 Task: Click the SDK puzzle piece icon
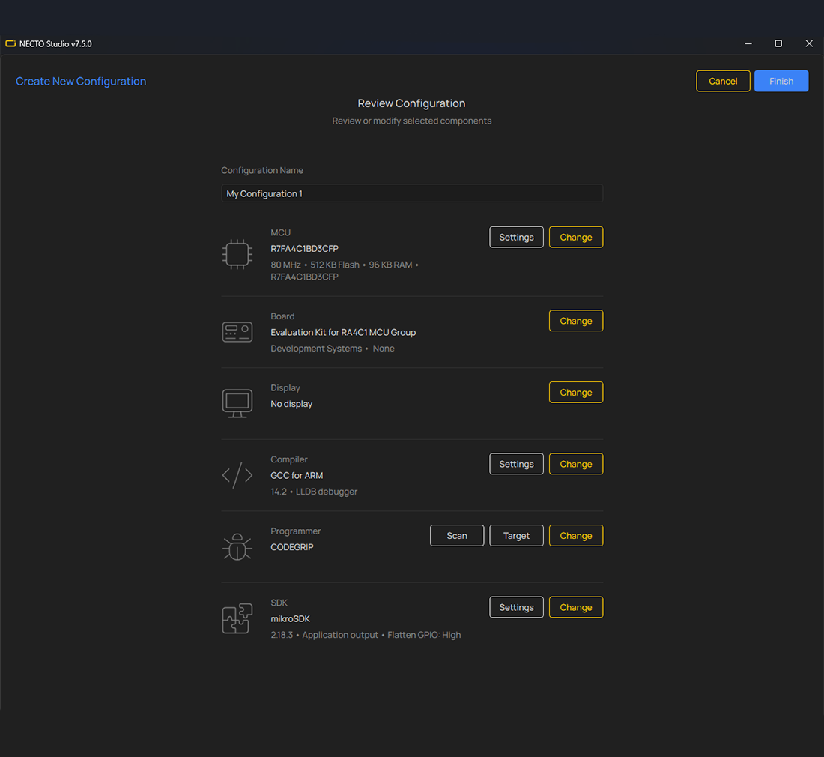point(237,618)
